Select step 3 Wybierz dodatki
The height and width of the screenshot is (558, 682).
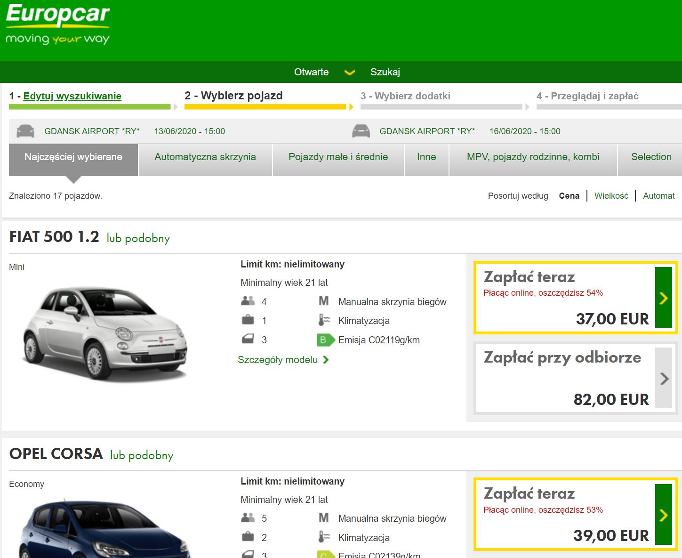pyautogui.click(x=405, y=96)
